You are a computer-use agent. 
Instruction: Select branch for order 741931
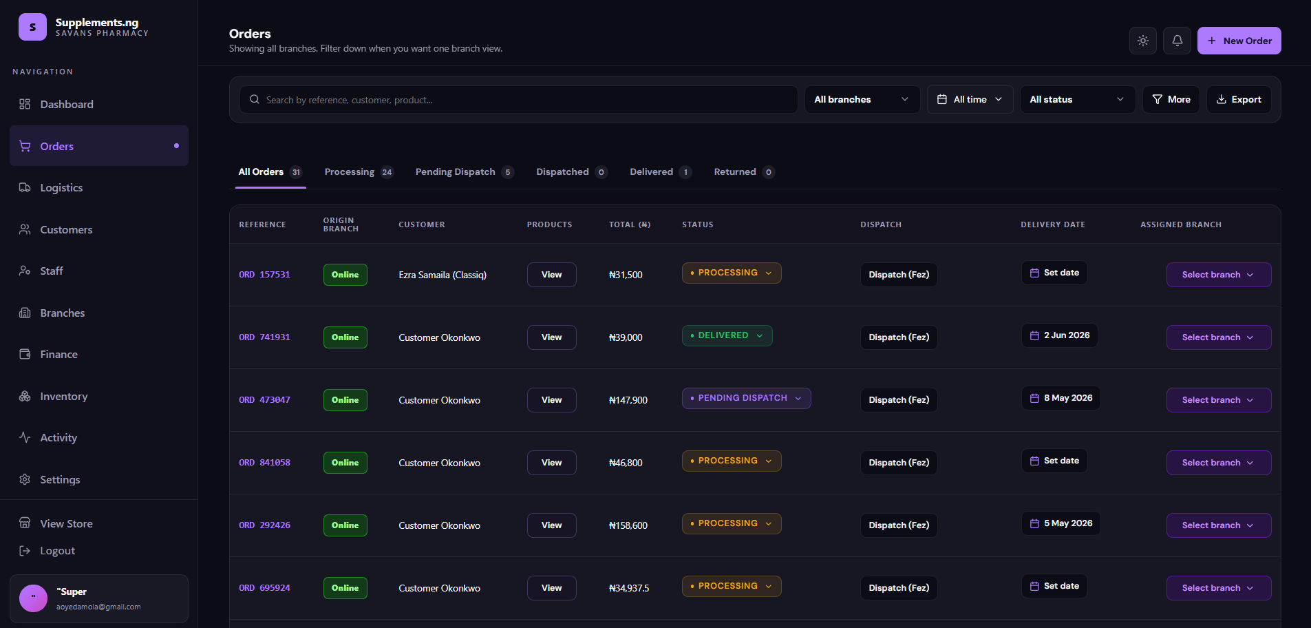point(1219,337)
